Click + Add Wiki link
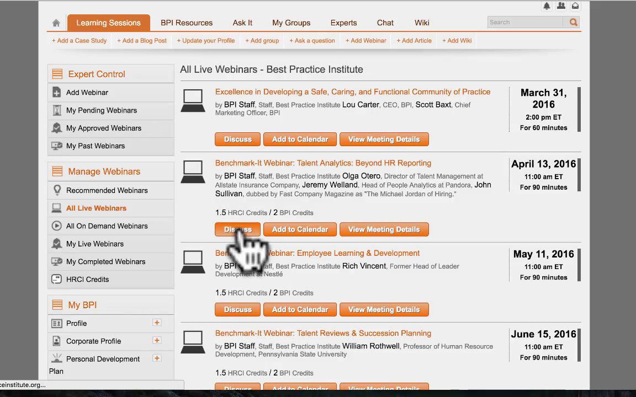 [457, 40]
